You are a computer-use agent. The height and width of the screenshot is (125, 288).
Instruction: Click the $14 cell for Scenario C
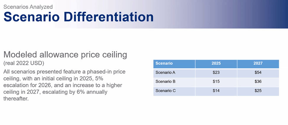(x=216, y=91)
